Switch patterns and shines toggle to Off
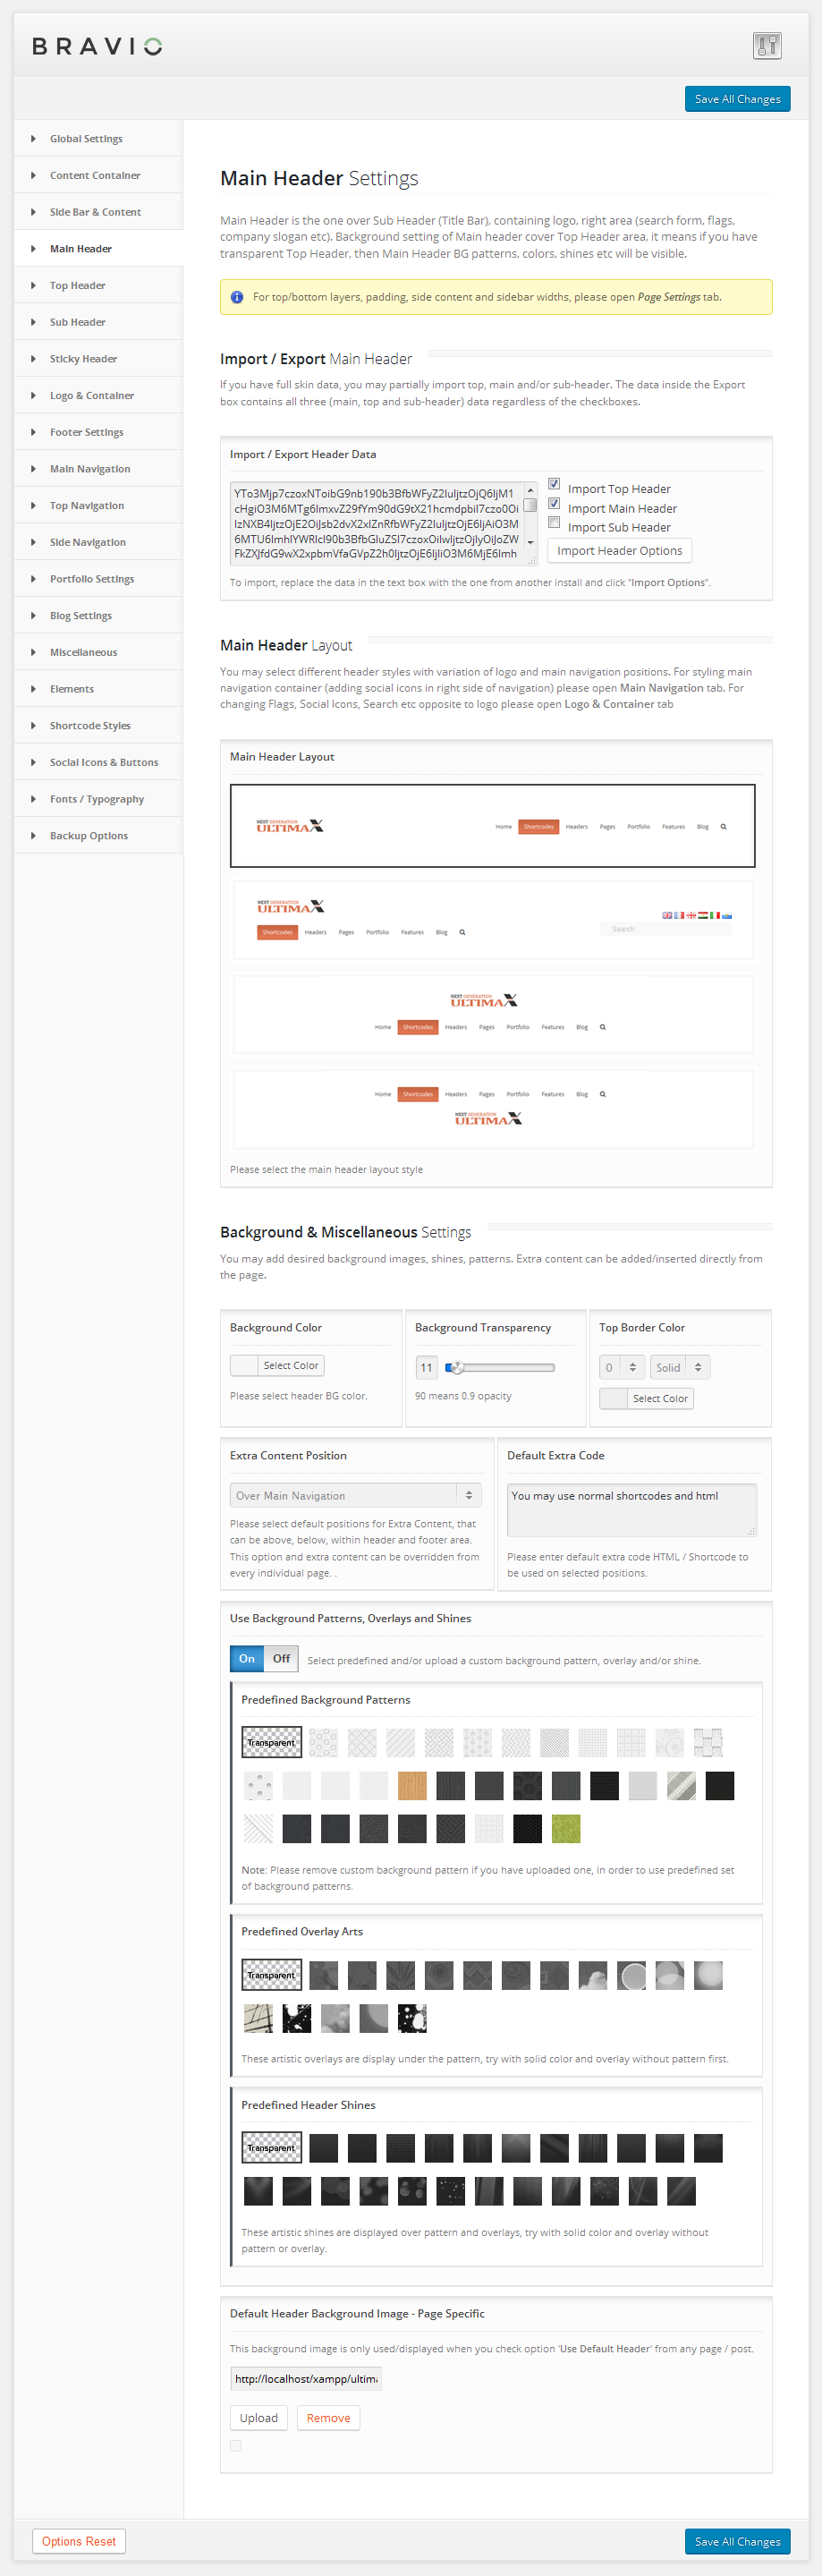The image size is (822, 2576). coord(281,1658)
